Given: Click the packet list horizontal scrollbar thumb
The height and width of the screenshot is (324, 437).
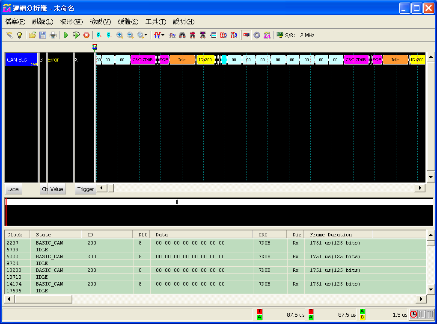Looking at the screenshot, I should [x=44, y=299].
